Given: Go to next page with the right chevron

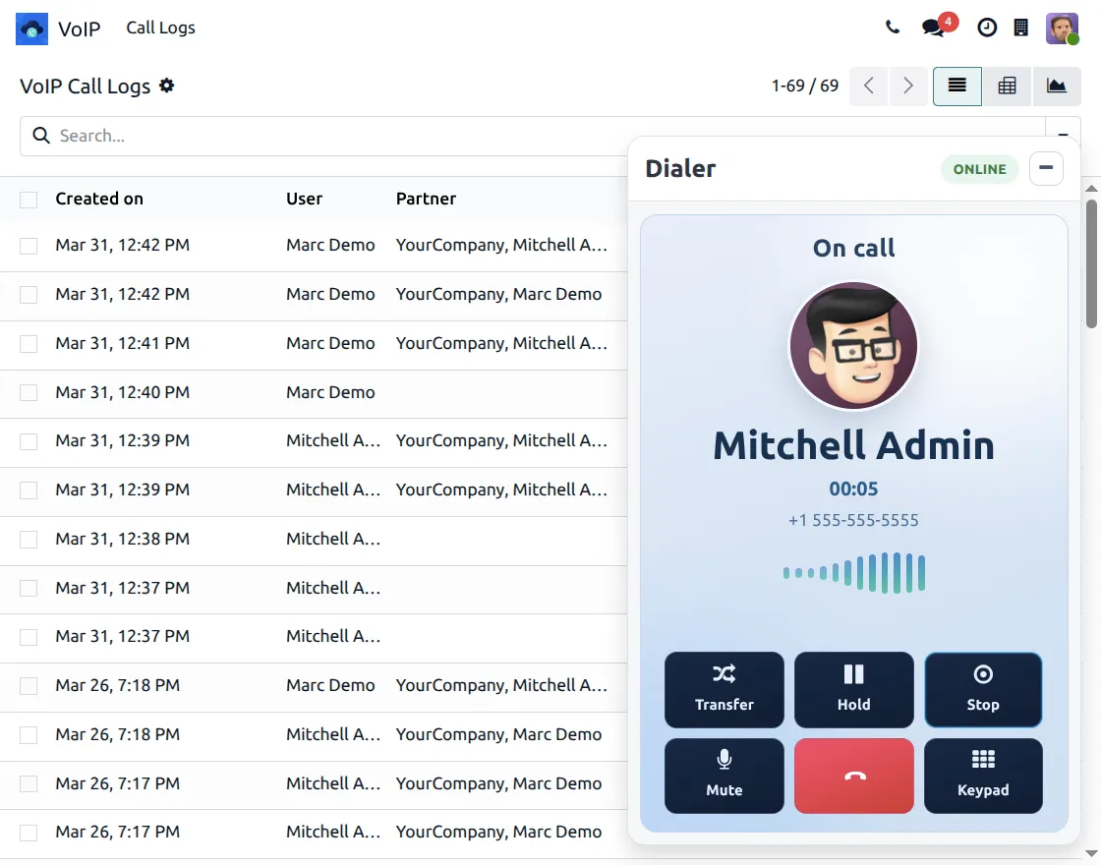Looking at the screenshot, I should pyautogui.click(x=907, y=86).
